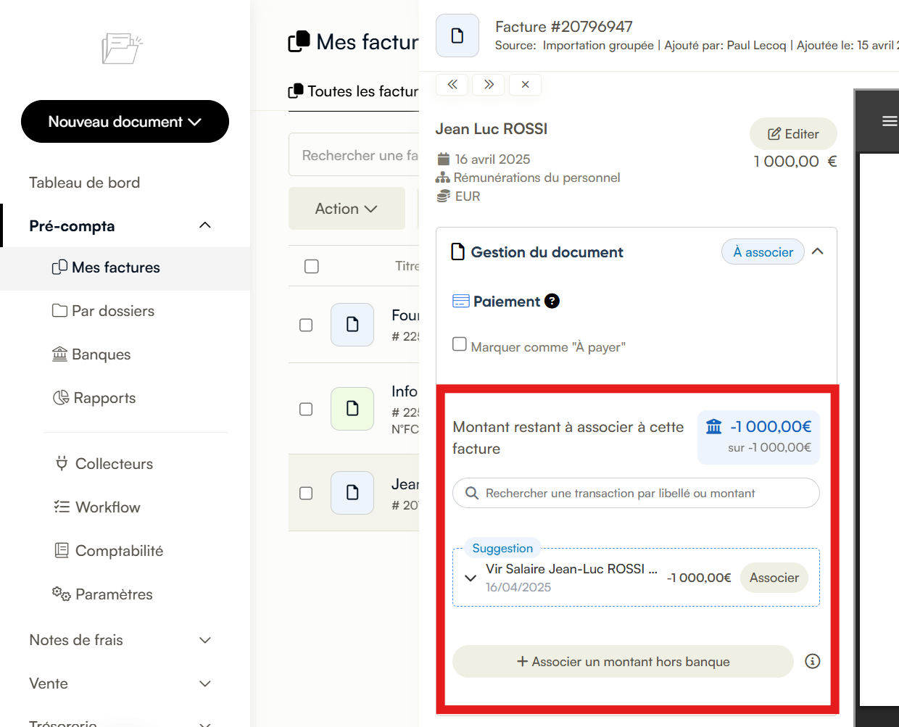Click the bank icon beside -1 000,00€
The height and width of the screenshot is (727, 899).
point(714,426)
